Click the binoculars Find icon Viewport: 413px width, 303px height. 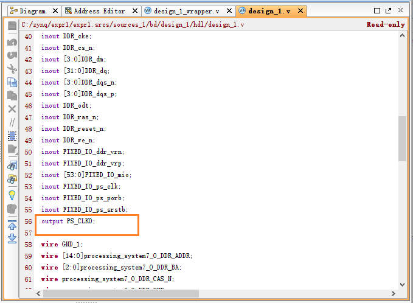12,165
